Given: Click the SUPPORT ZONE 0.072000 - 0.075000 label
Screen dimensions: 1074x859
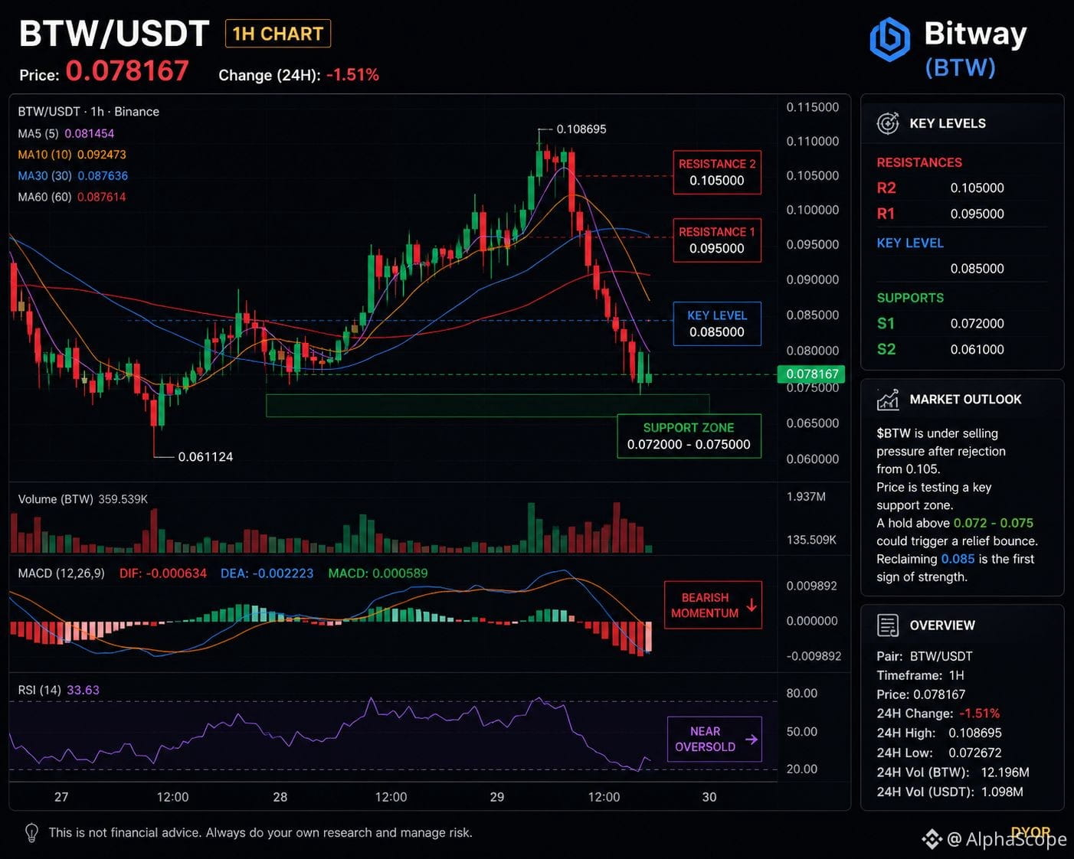Looking at the screenshot, I should coord(689,436).
